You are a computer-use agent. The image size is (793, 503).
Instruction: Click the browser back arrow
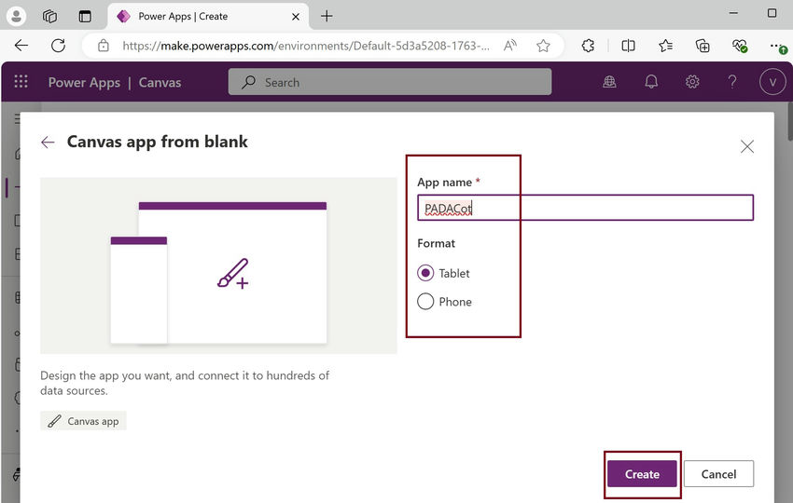[x=21, y=46]
